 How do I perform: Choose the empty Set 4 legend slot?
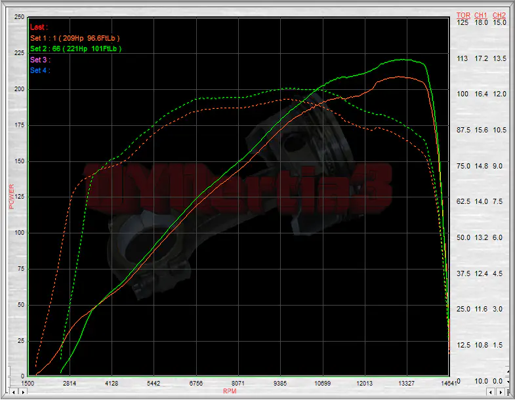(40, 70)
